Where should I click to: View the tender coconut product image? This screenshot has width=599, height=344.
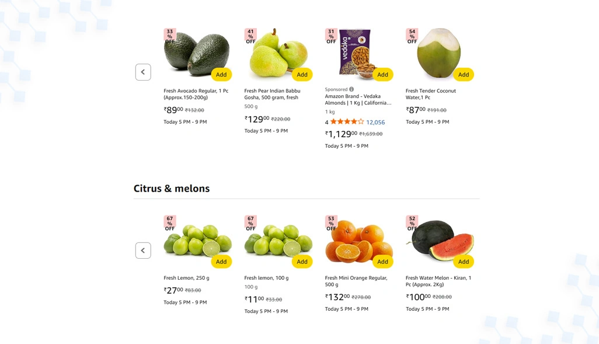(x=438, y=53)
